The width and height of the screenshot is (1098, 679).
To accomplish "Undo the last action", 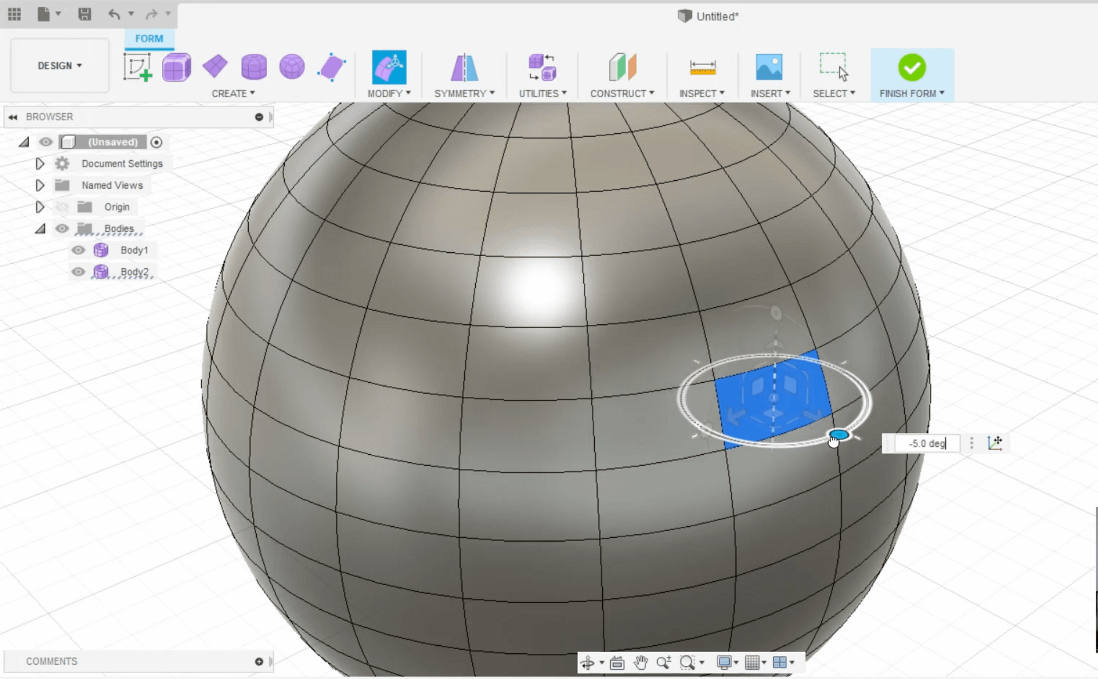I will [x=114, y=14].
